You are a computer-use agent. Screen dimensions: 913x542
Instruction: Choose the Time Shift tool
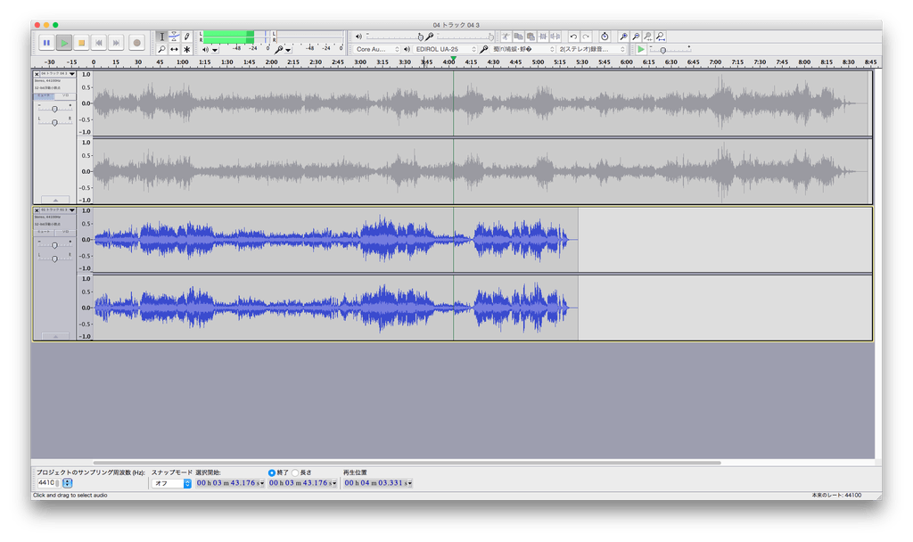174,49
